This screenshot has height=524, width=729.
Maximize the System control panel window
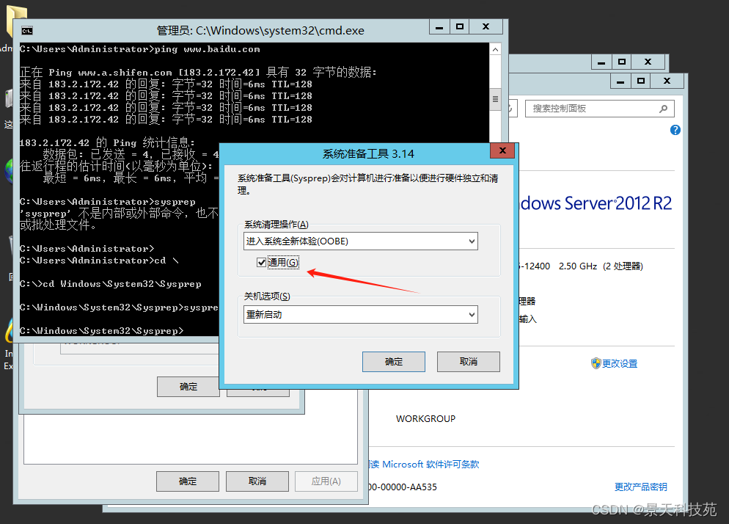641,81
